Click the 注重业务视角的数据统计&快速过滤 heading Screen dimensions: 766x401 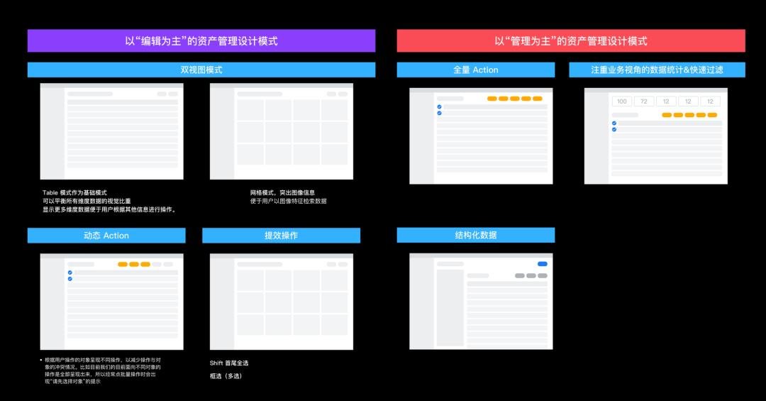(657, 70)
